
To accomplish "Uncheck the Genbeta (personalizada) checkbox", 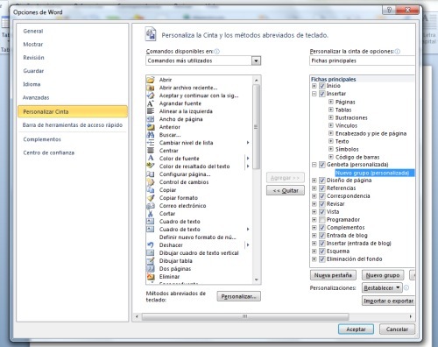I will click(322, 165).
